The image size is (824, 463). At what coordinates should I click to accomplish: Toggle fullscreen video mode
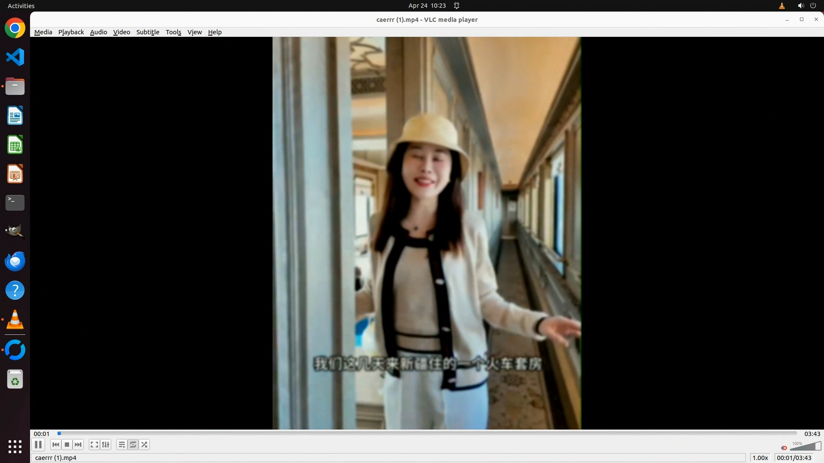pos(94,445)
